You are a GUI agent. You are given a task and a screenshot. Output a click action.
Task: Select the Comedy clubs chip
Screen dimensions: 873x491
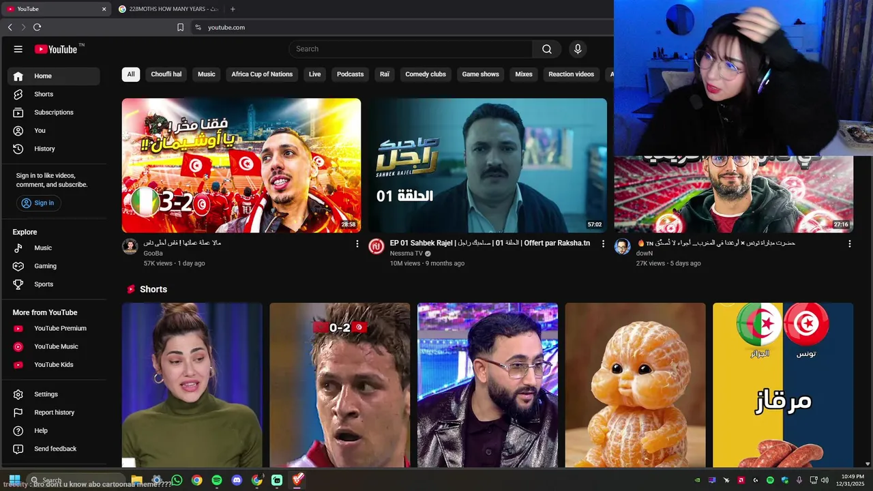[426, 74]
